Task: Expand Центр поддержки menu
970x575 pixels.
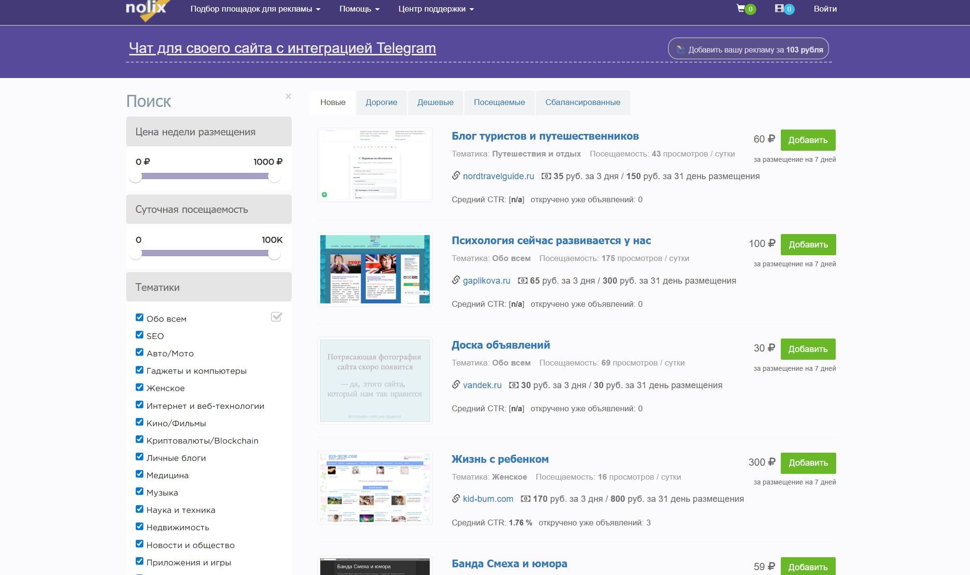Action: click(436, 9)
